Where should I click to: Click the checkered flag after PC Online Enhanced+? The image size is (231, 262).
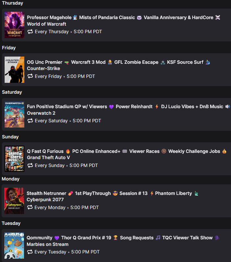[x=125, y=151]
